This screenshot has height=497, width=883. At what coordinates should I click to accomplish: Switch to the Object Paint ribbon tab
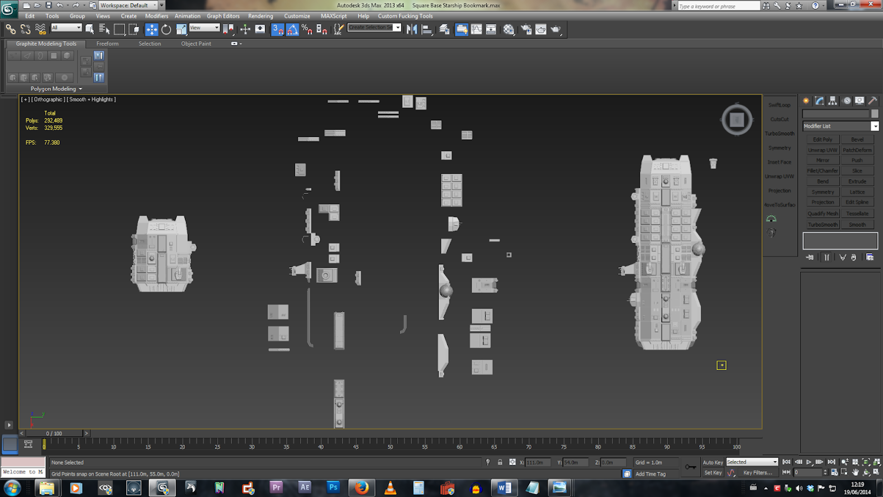pos(196,44)
